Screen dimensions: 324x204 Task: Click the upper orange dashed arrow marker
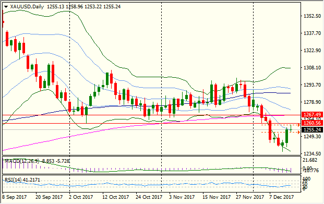298,125
